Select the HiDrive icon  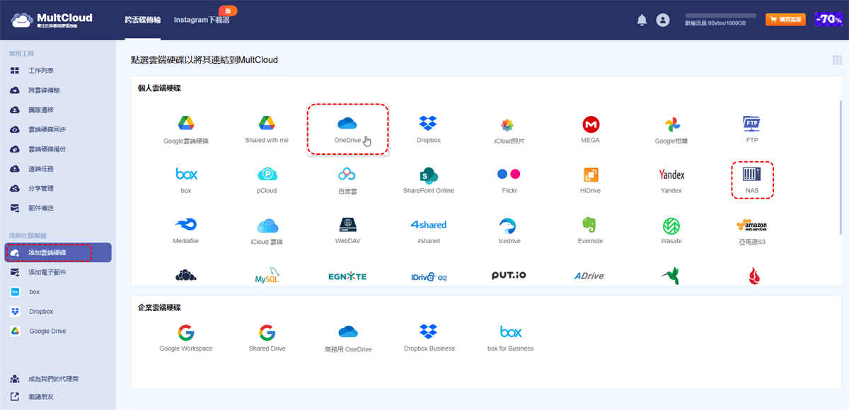pos(590,174)
